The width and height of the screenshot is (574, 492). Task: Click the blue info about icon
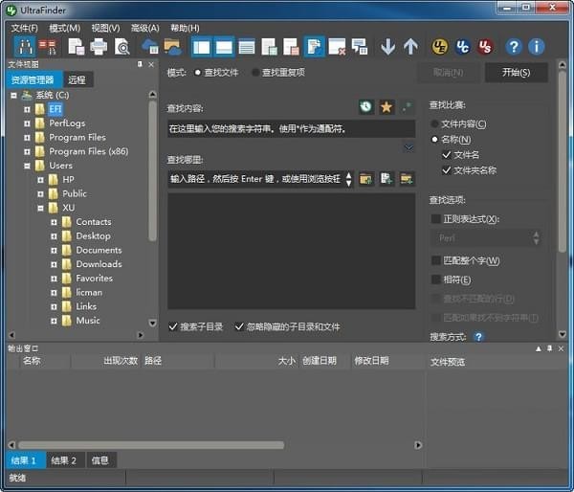537,46
